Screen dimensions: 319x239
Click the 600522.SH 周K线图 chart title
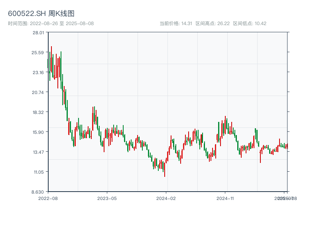point(41,14)
